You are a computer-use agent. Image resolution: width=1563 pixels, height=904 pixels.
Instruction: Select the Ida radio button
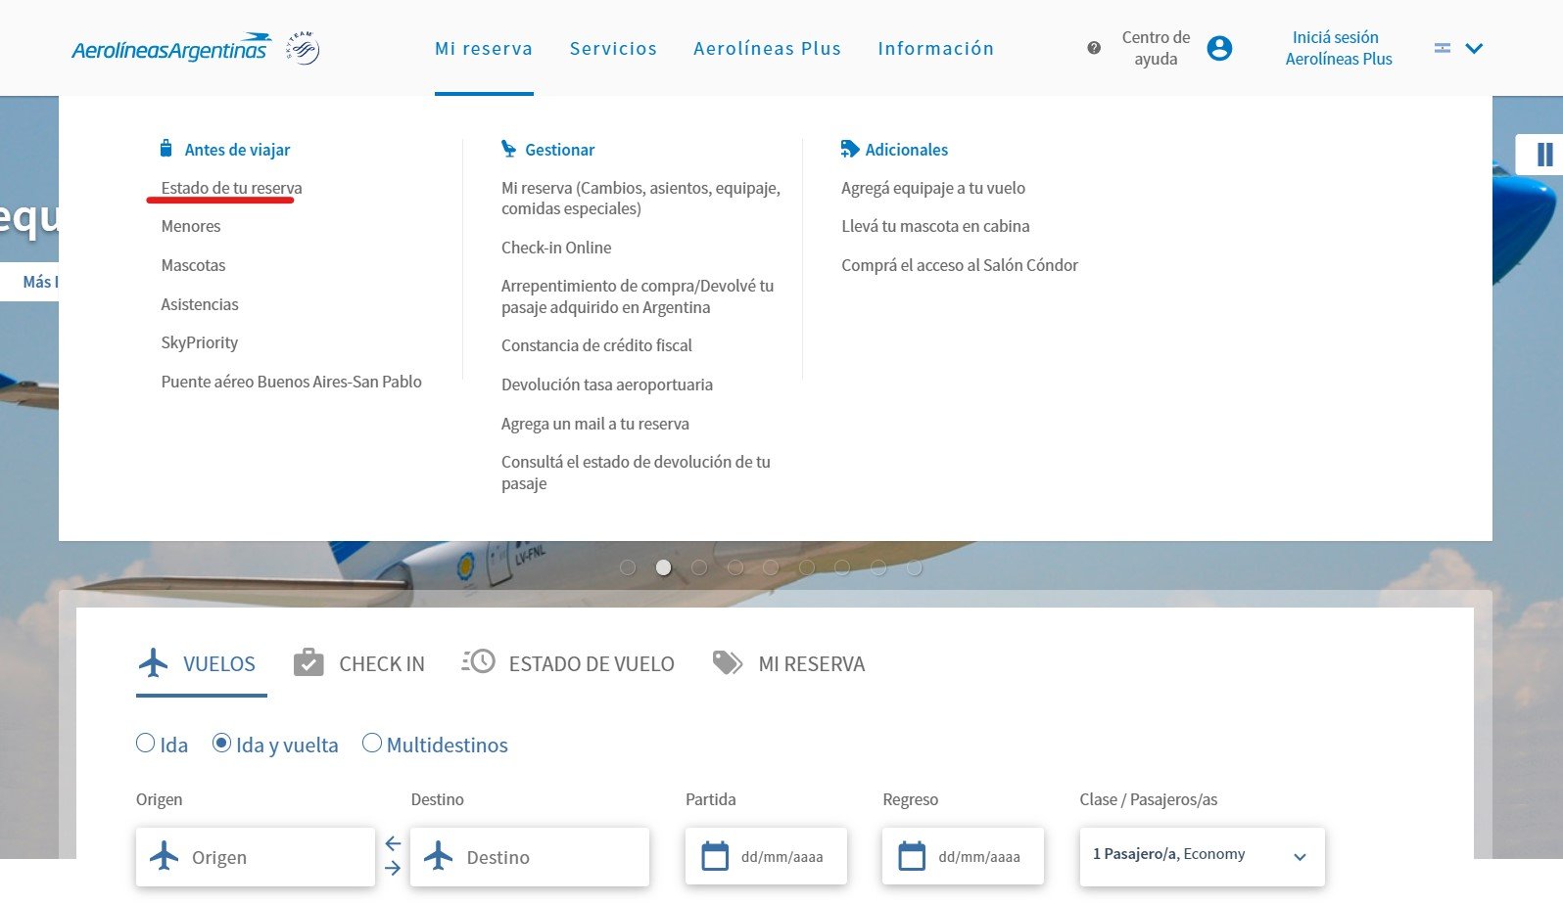coord(146,744)
